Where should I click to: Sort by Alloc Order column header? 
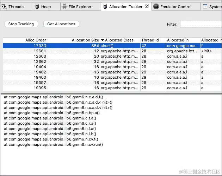click(25, 40)
